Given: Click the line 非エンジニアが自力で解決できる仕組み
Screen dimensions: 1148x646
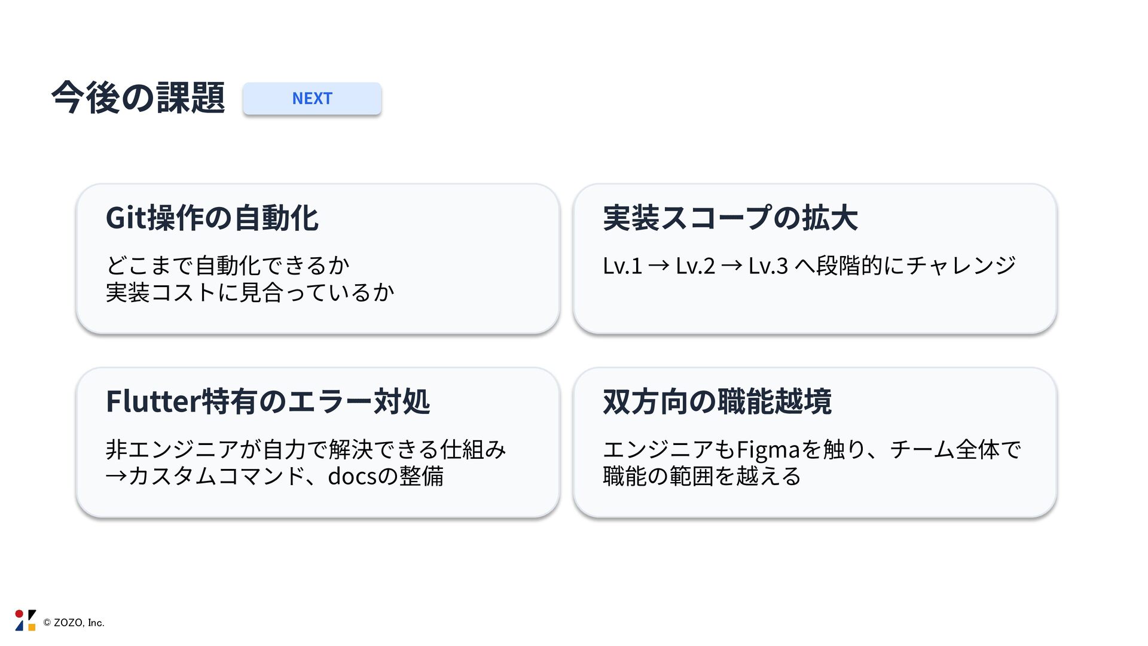Looking at the screenshot, I should (x=306, y=449).
